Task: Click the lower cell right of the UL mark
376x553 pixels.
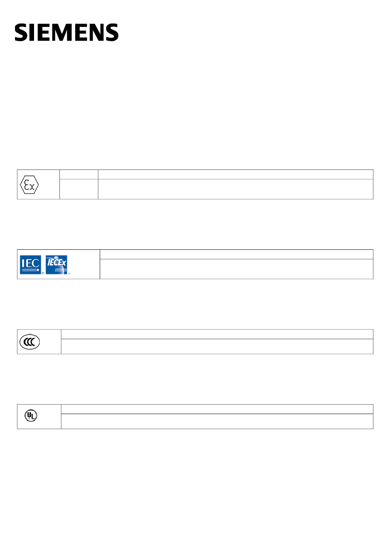Action: [x=217, y=421]
